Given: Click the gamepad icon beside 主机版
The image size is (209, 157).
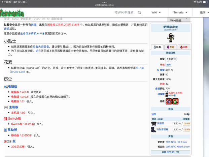Looking at the screenshot, I should [6, 107].
